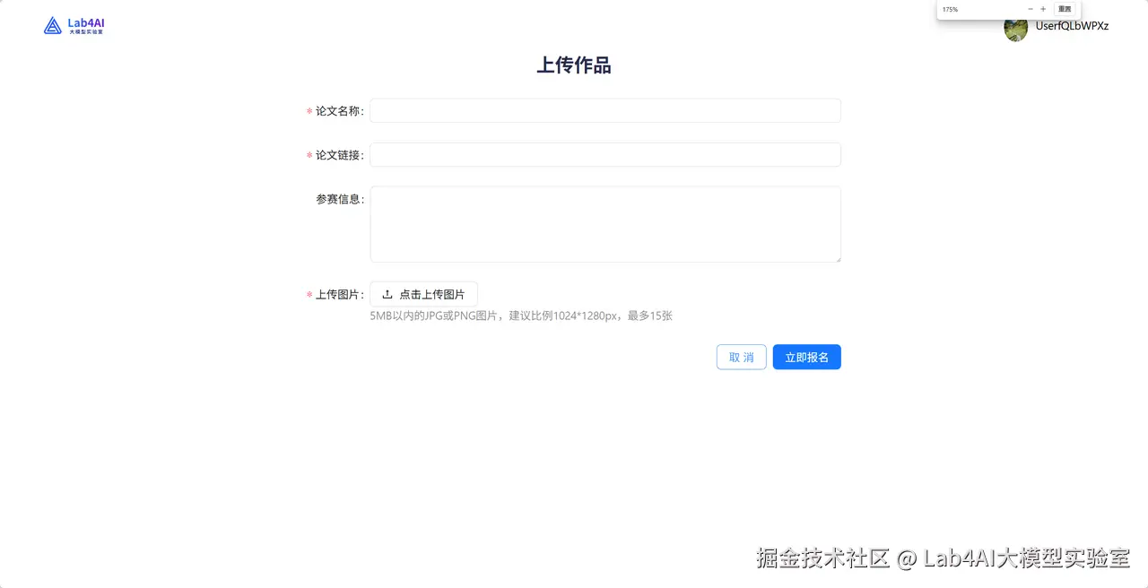Click the 上传作品 page heading
1148x588 pixels.
pyautogui.click(x=574, y=65)
